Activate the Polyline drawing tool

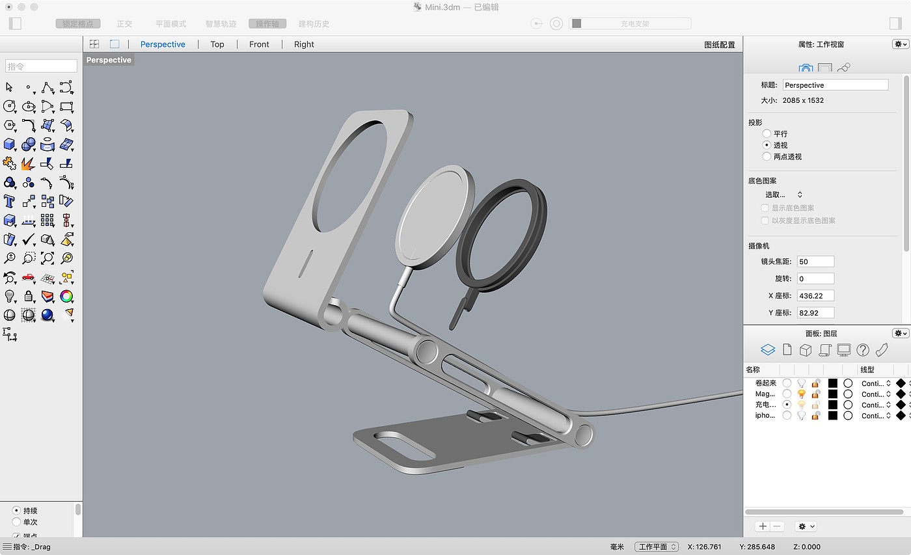pos(47,87)
